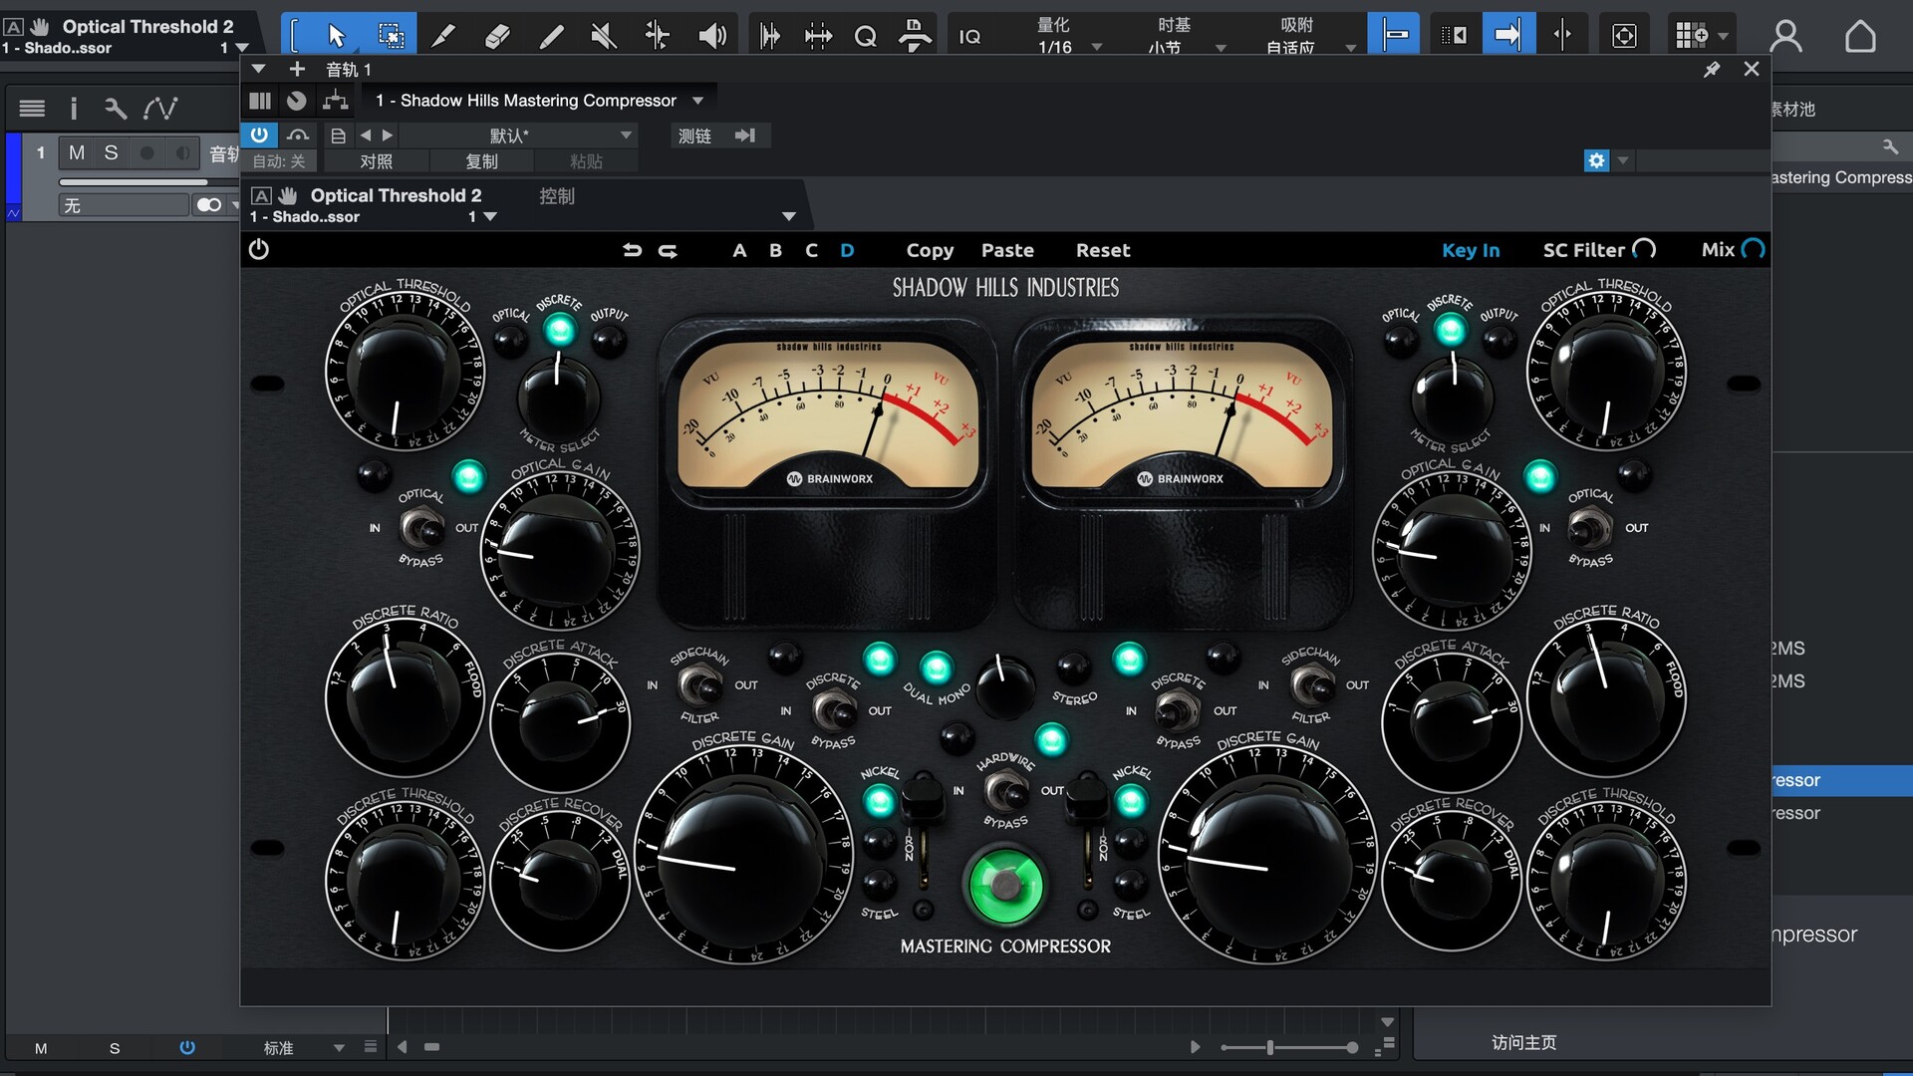Image resolution: width=1913 pixels, height=1076 pixels.
Task: Open the user account icon
Action: [1785, 36]
